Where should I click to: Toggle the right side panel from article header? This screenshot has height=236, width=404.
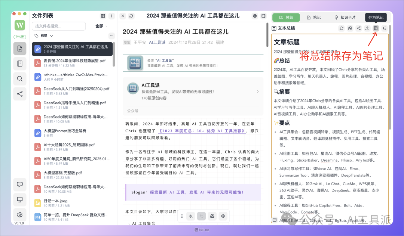pyautogui.click(x=263, y=16)
